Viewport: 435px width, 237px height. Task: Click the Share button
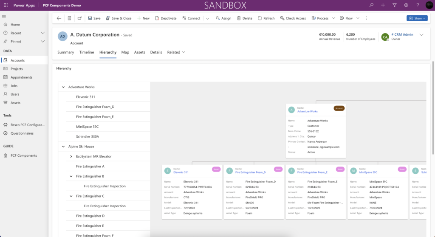point(417,18)
